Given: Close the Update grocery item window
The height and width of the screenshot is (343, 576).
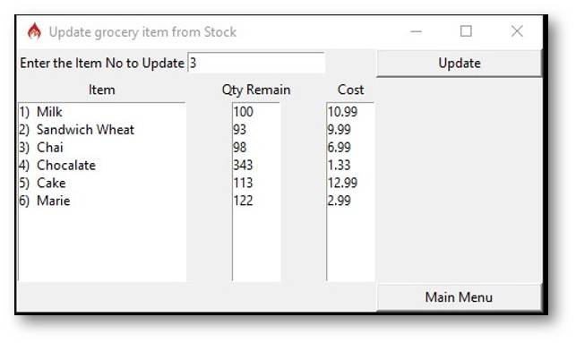Looking at the screenshot, I should (517, 31).
